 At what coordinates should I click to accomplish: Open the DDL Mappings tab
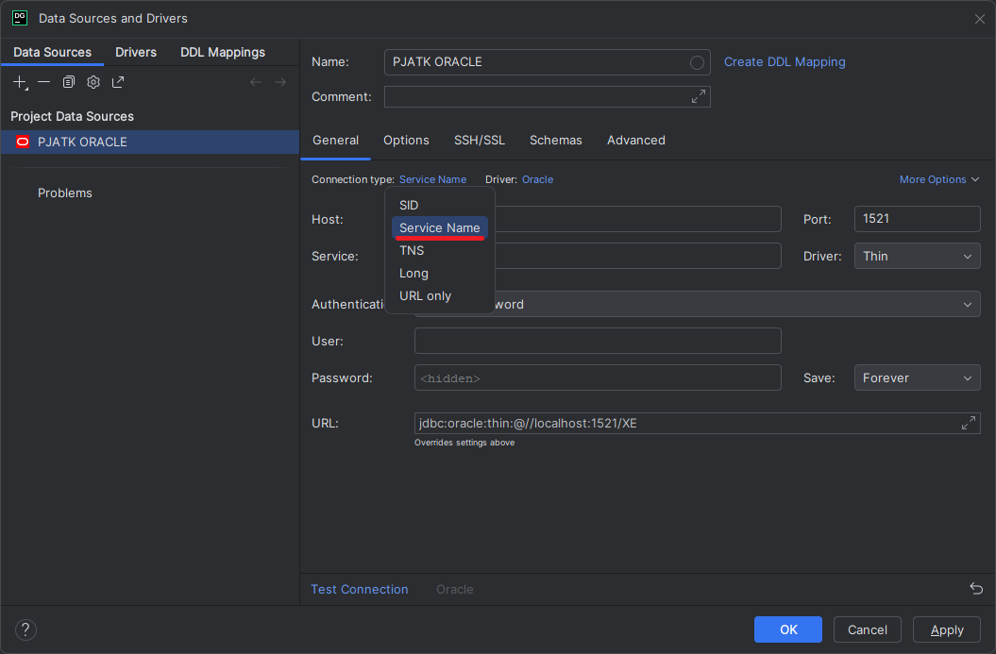click(x=223, y=52)
